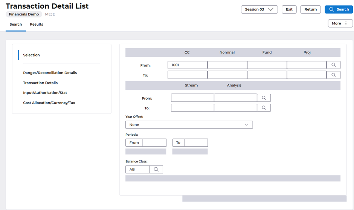This screenshot has height=210, width=354.
Task: Open the Balance Class lookup magnifier
Action: click(x=156, y=170)
